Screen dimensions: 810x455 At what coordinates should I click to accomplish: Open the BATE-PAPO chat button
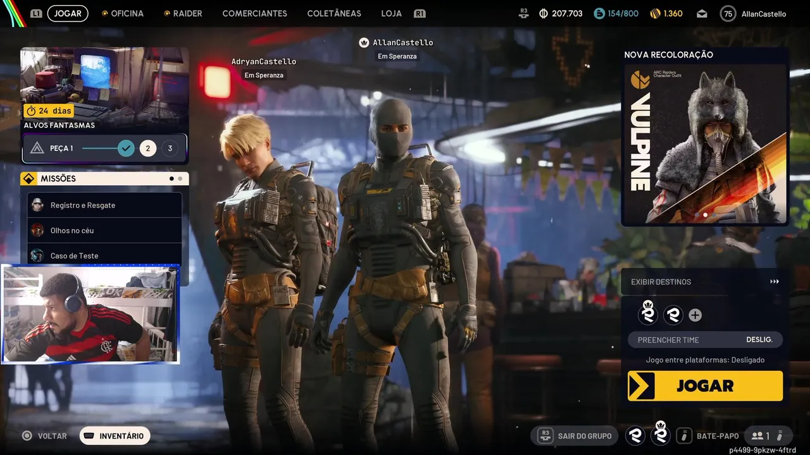click(x=708, y=436)
